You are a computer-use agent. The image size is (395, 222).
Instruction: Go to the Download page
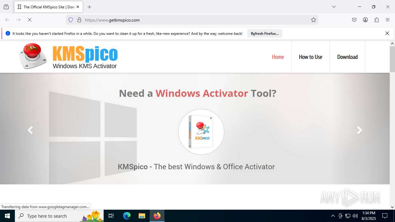(x=347, y=57)
